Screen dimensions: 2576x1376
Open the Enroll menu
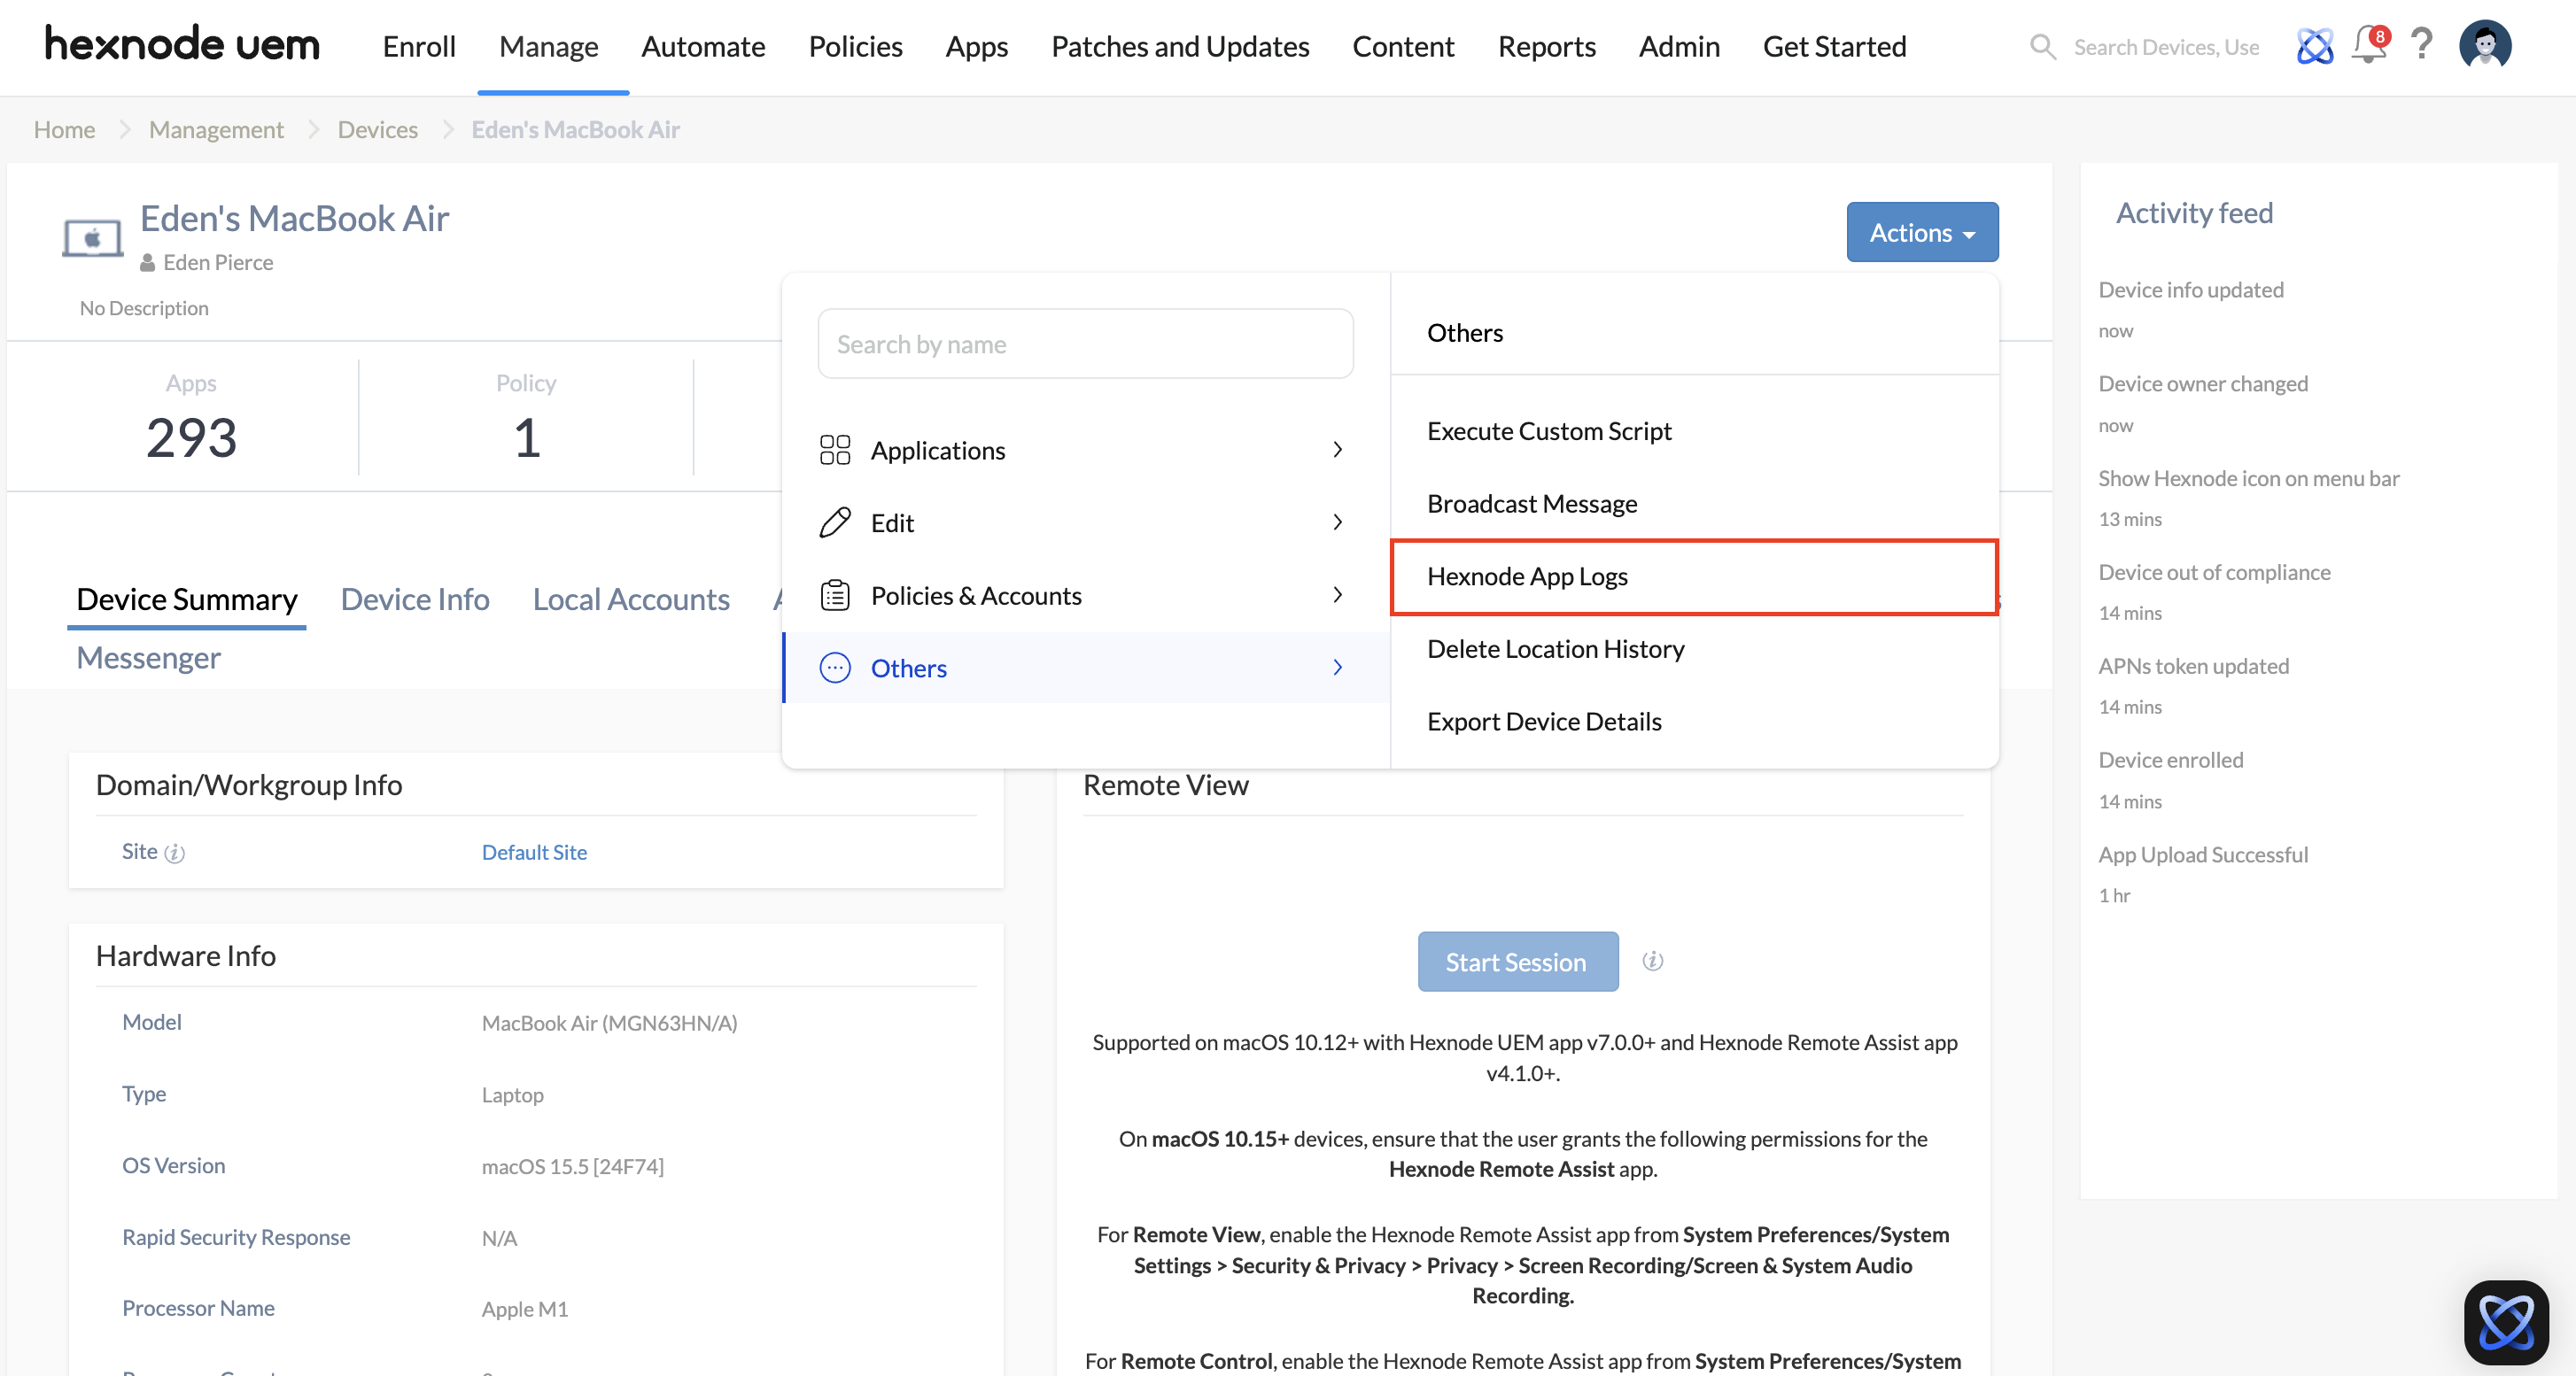coord(419,46)
